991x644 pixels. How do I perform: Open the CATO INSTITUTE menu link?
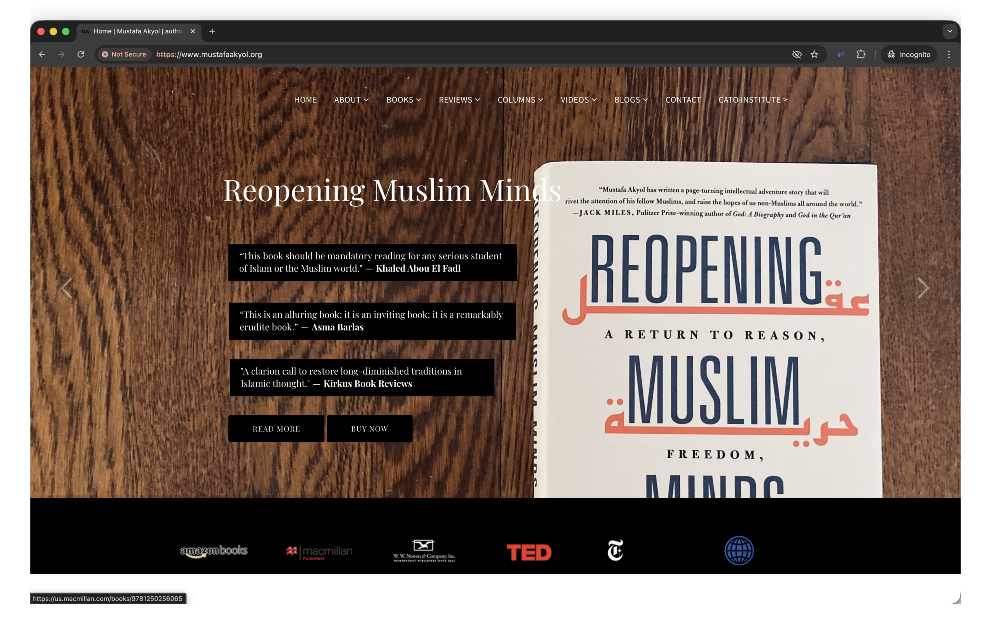[x=753, y=100]
